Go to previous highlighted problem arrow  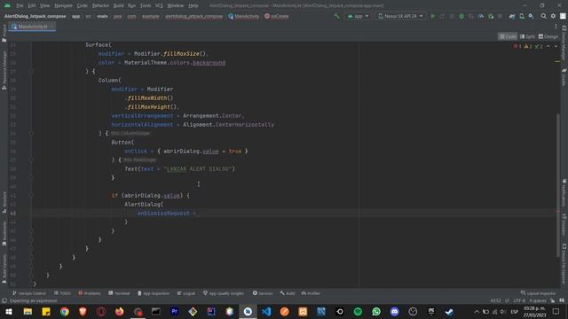coord(548,47)
